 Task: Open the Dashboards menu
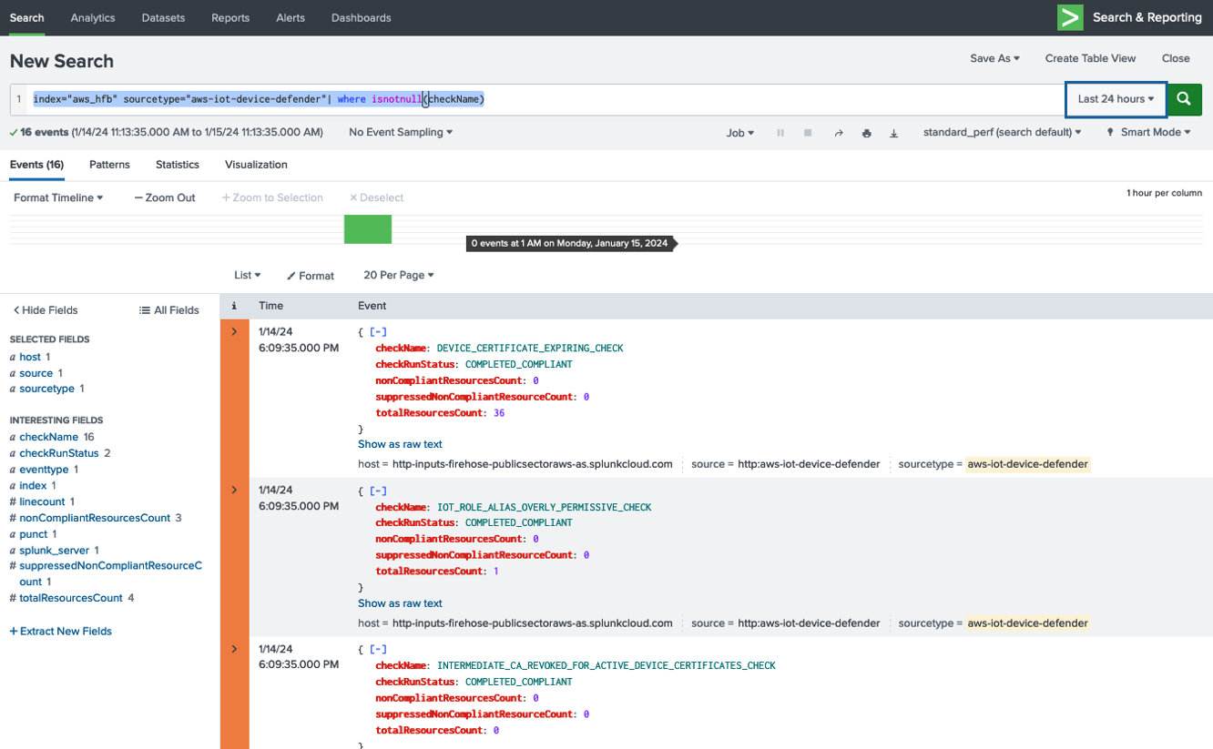361,17
